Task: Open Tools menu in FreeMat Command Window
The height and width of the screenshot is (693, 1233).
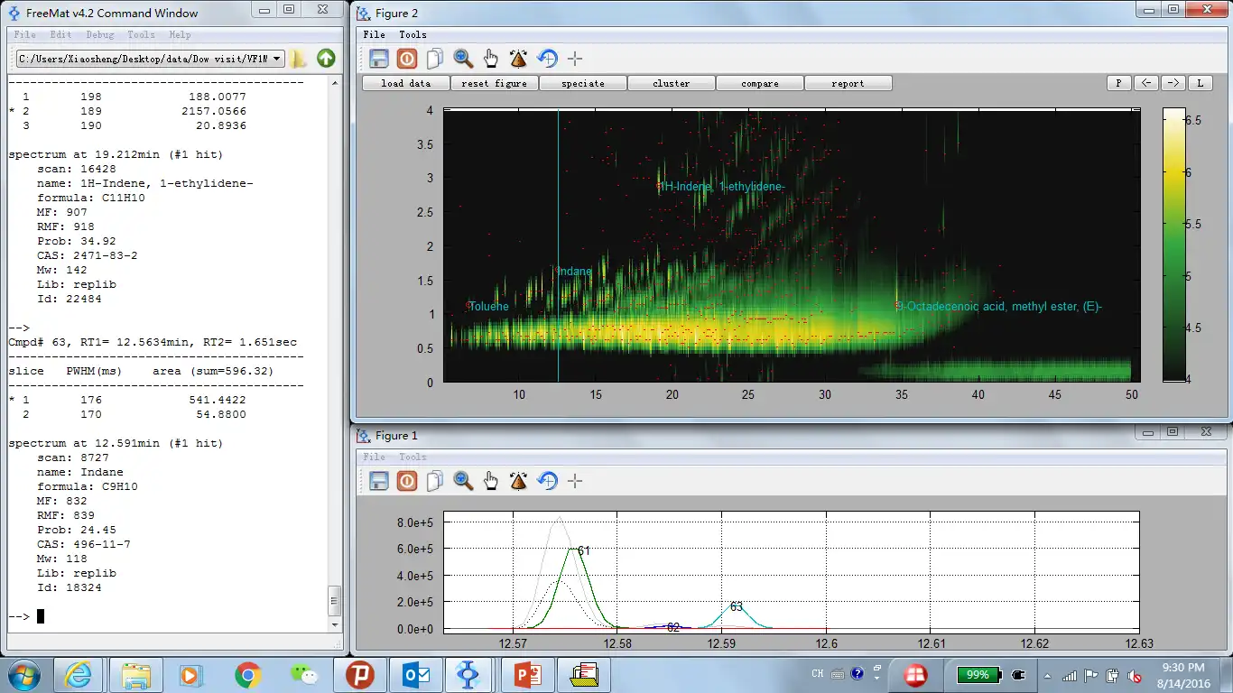Action: pos(141,34)
